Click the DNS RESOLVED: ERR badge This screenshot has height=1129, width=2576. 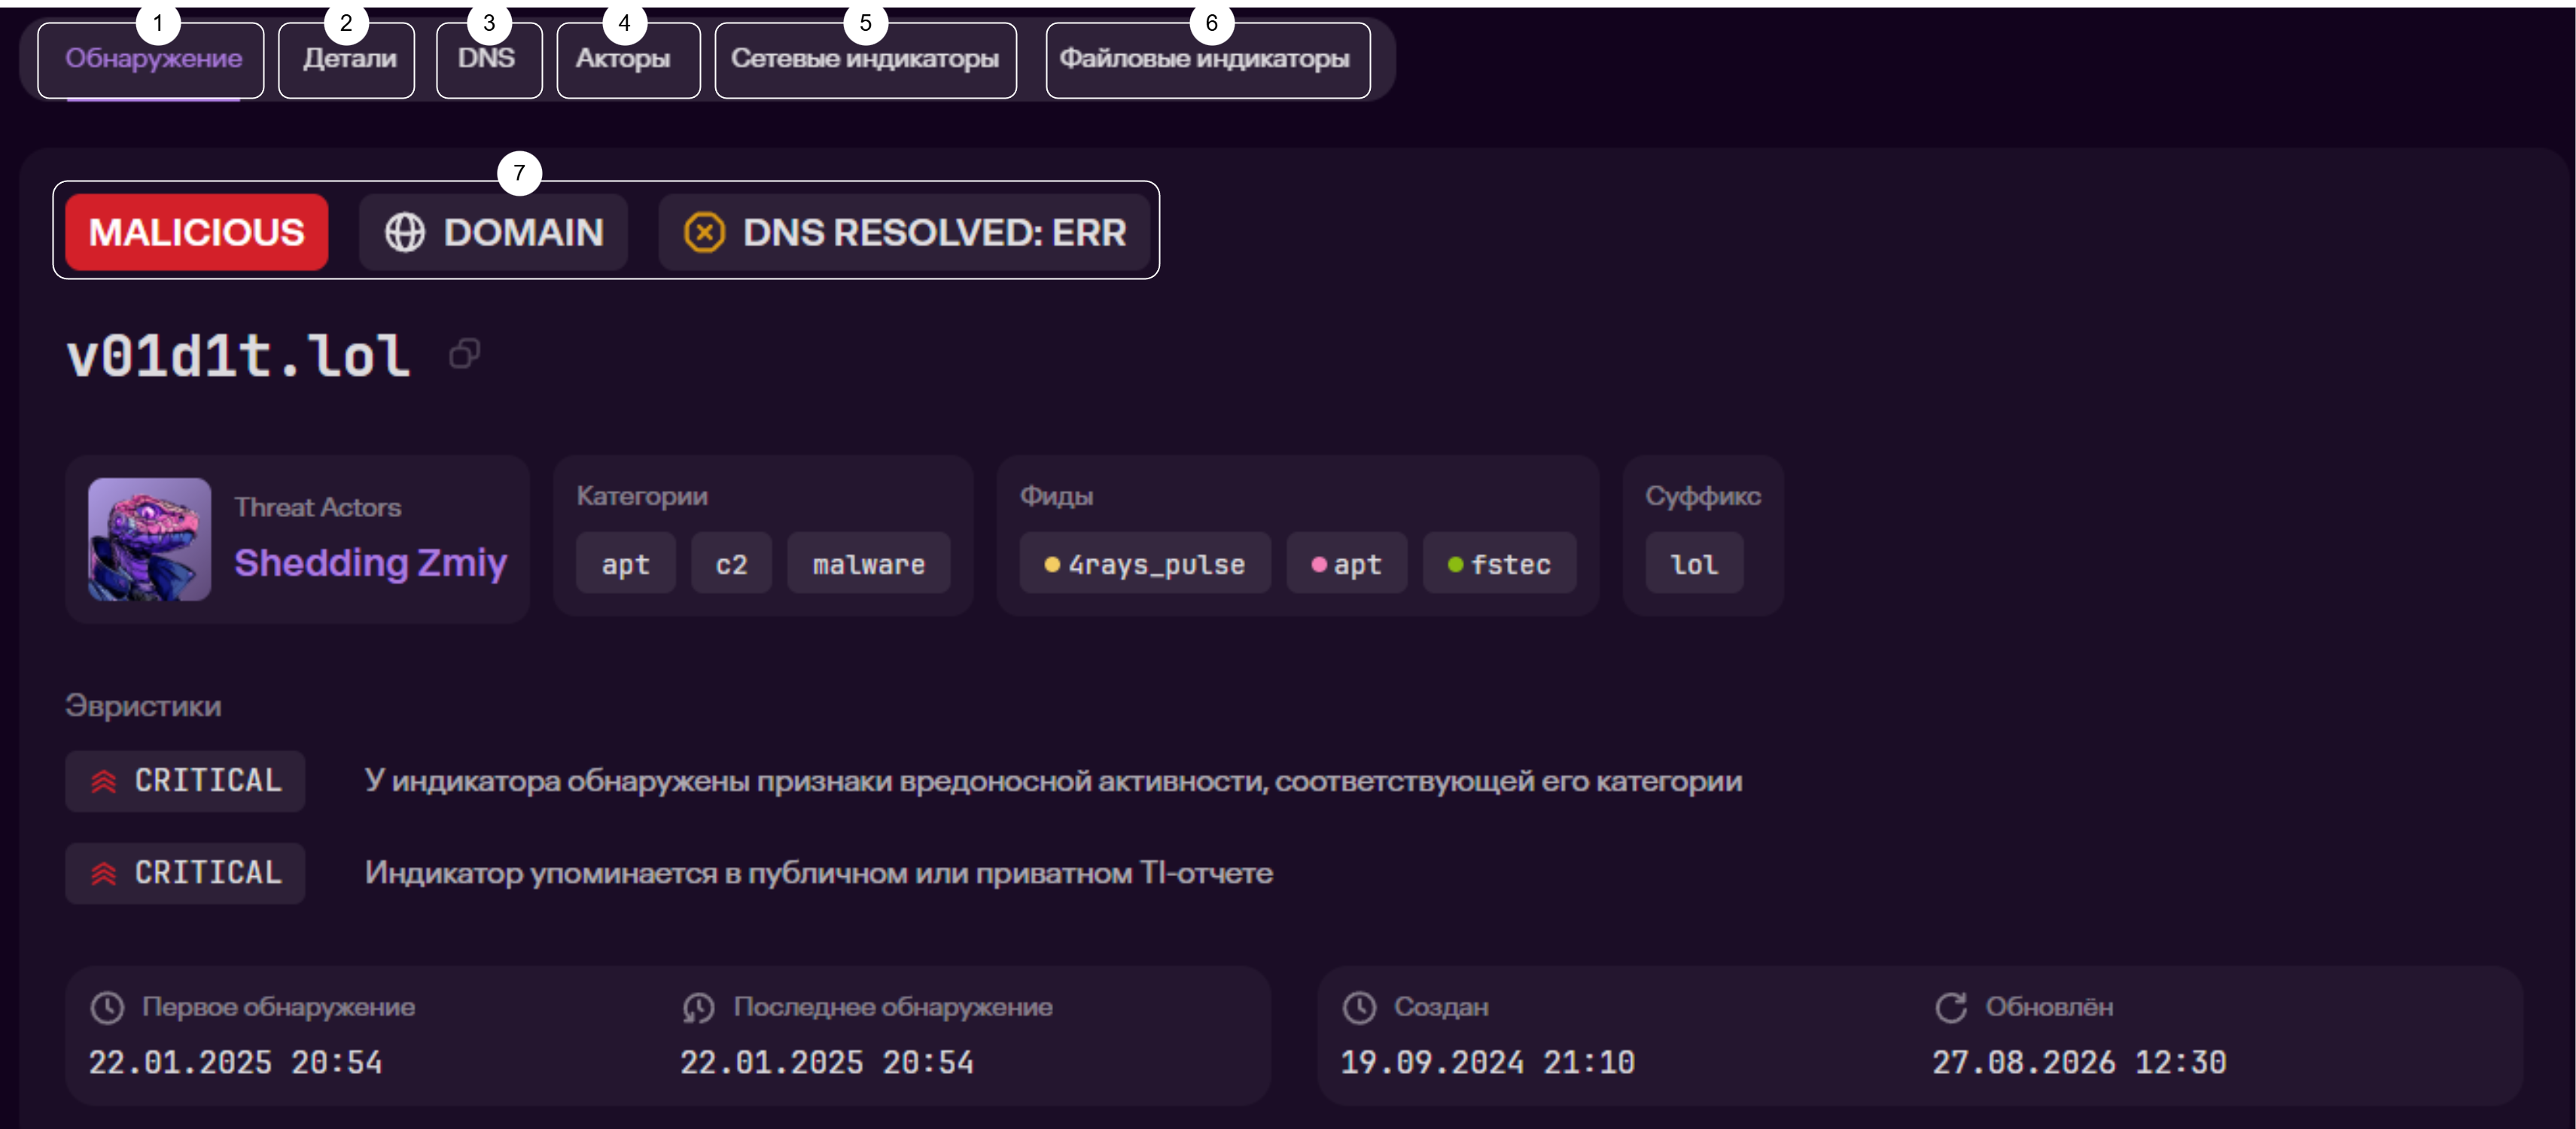(904, 232)
